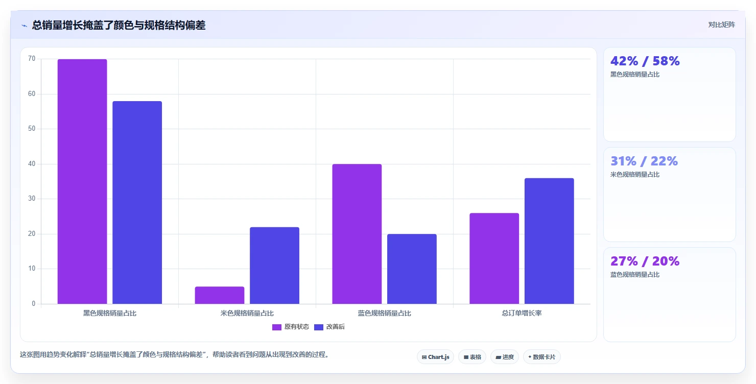This screenshot has width=756, height=384.
Task: Click the y-axis value 70
Action: point(32,59)
